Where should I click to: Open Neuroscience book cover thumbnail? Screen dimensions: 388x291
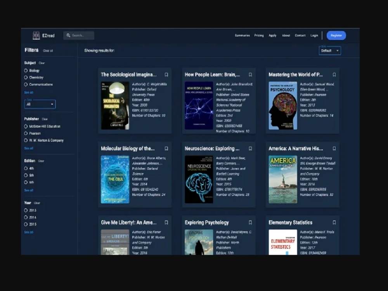[199, 179]
